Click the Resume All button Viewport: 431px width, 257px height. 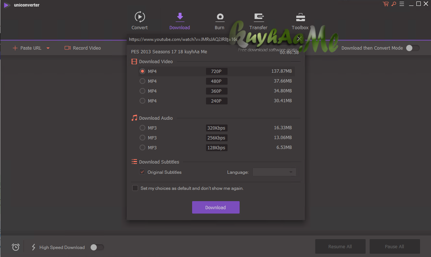point(340,246)
